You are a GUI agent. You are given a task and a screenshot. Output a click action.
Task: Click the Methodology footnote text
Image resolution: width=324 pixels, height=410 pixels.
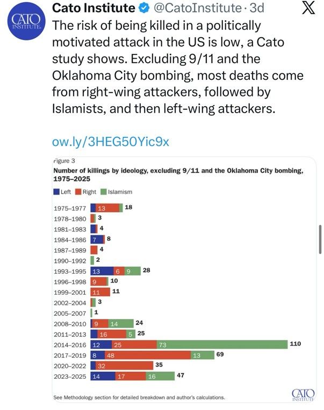[x=139, y=397]
